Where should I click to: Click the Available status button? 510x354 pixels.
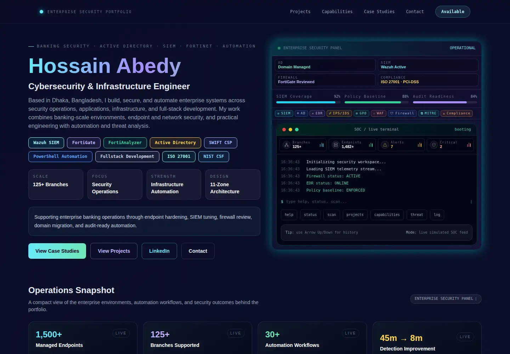tap(453, 12)
